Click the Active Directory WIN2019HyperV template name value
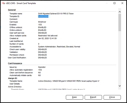Image resolution: width=127 pixels, height=103 pixels. tap(69, 81)
